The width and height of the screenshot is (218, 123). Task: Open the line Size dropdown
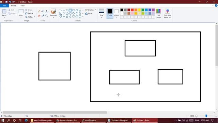pos(102,13)
